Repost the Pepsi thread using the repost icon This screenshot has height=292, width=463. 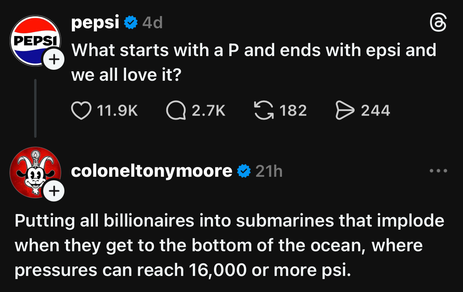(x=264, y=111)
